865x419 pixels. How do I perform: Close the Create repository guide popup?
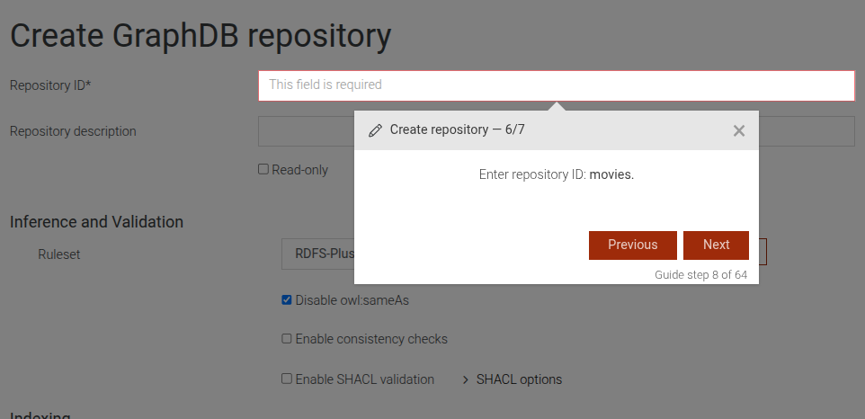click(739, 130)
